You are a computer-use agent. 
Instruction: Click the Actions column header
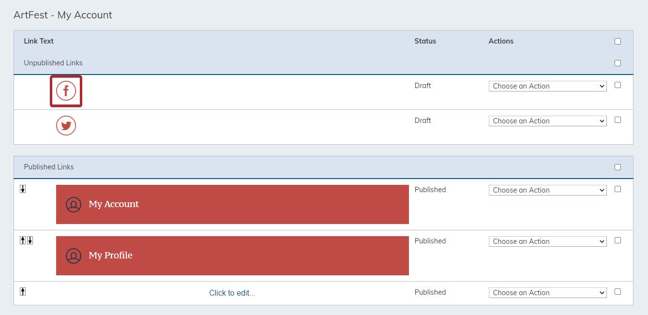point(501,41)
